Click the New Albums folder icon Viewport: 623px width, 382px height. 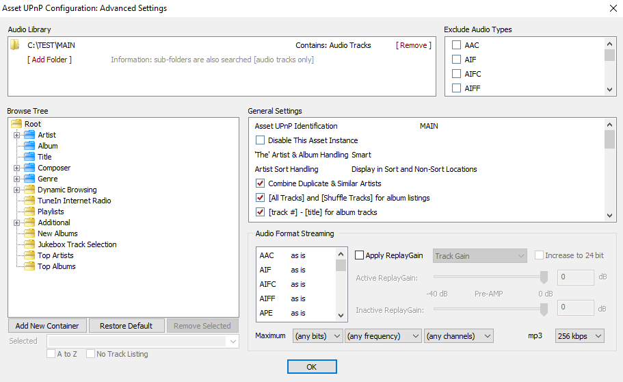[x=29, y=233]
